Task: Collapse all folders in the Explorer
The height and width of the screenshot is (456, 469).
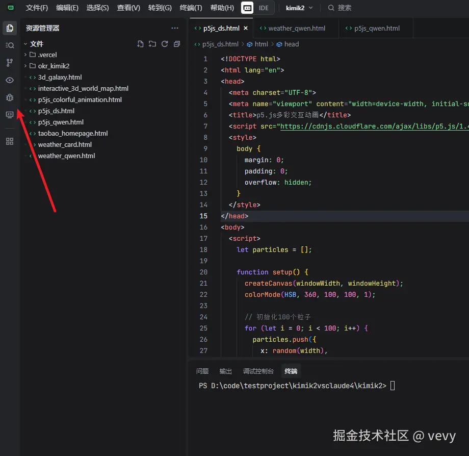Action: coord(176,44)
